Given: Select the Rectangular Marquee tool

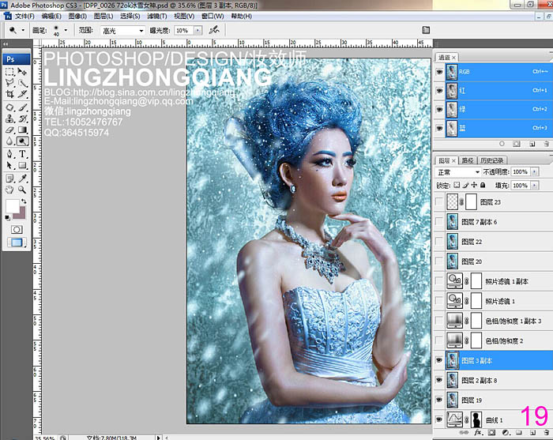Looking at the screenshot, I should [9, 72].
